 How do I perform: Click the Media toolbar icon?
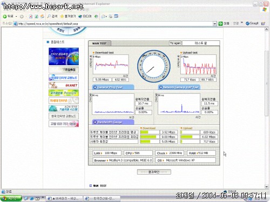80,16
